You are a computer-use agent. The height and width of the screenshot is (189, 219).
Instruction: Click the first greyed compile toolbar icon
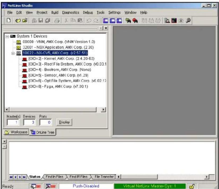[144, 21]
